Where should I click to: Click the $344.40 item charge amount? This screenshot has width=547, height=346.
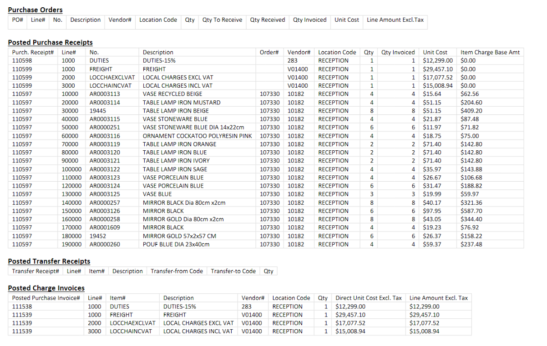tap(471, 219)
